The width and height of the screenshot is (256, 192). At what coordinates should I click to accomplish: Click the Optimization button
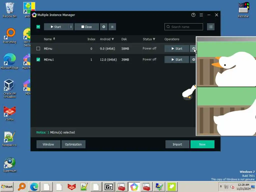click(x=73, y=144)
